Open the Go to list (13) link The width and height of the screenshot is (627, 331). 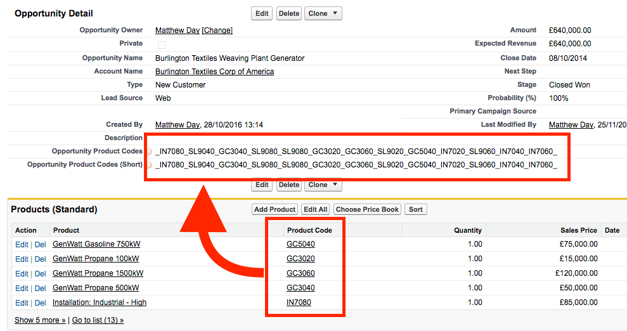point(98,320)
